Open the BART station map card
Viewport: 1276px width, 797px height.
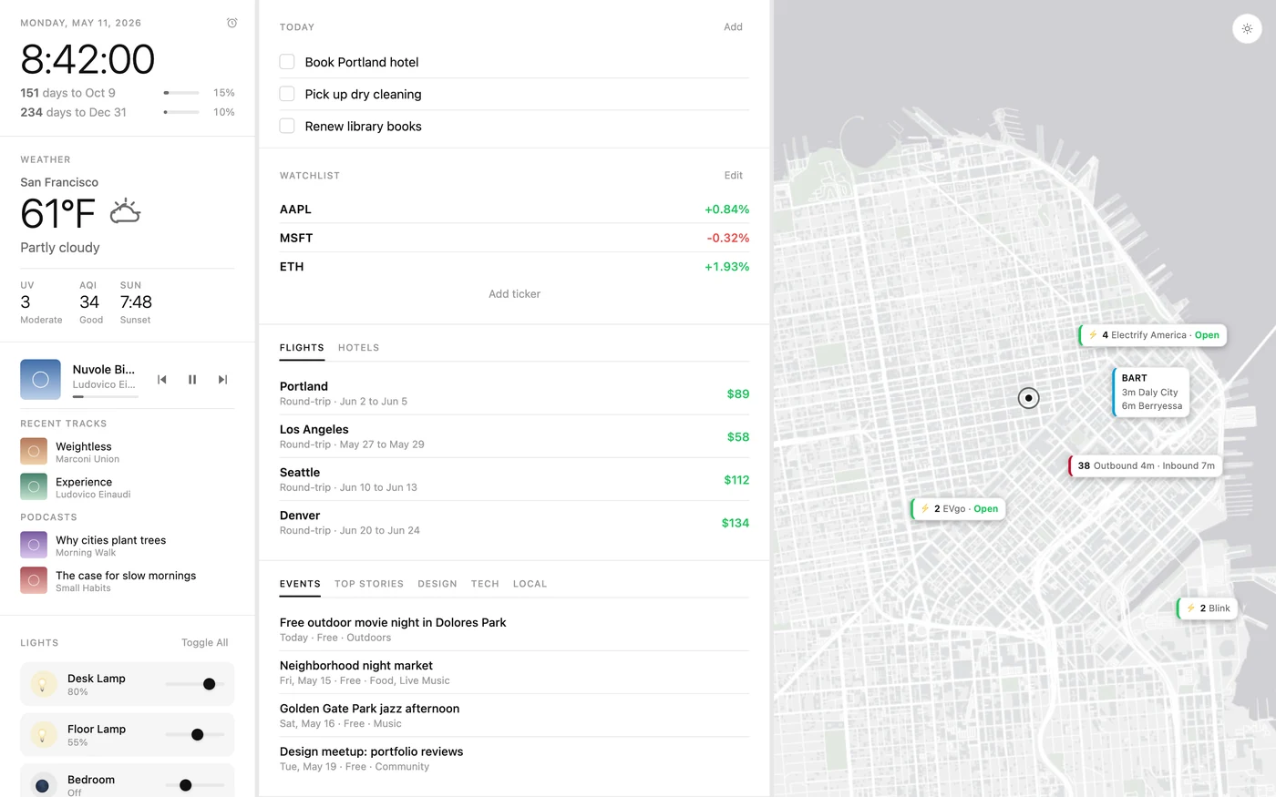coord(1151,392)
